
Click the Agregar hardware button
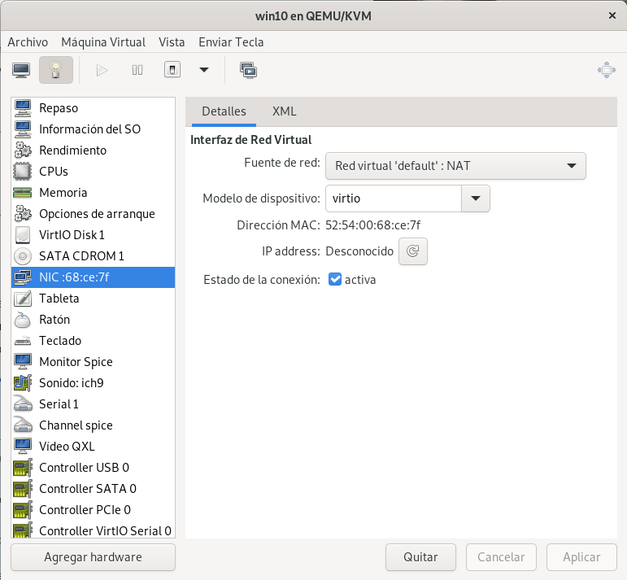[x=93, y=557]
